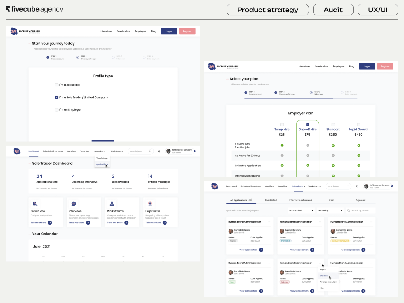Click magnifier icon in dashboard search jobs box
The height and width of the screenshot is (303, 404).
150,151
